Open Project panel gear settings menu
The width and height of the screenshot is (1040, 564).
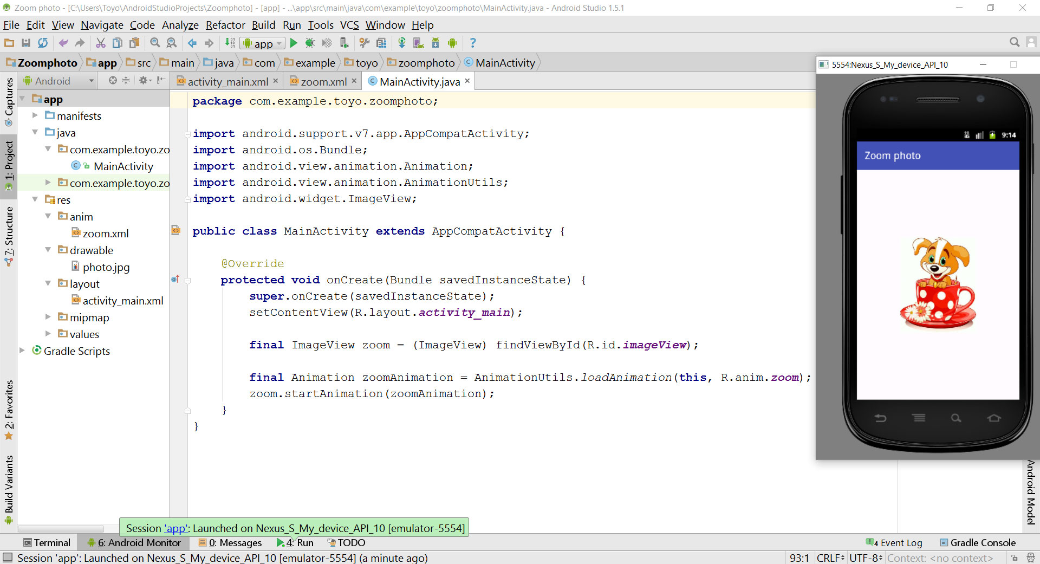pyautogui.click(x=145, y=80)
